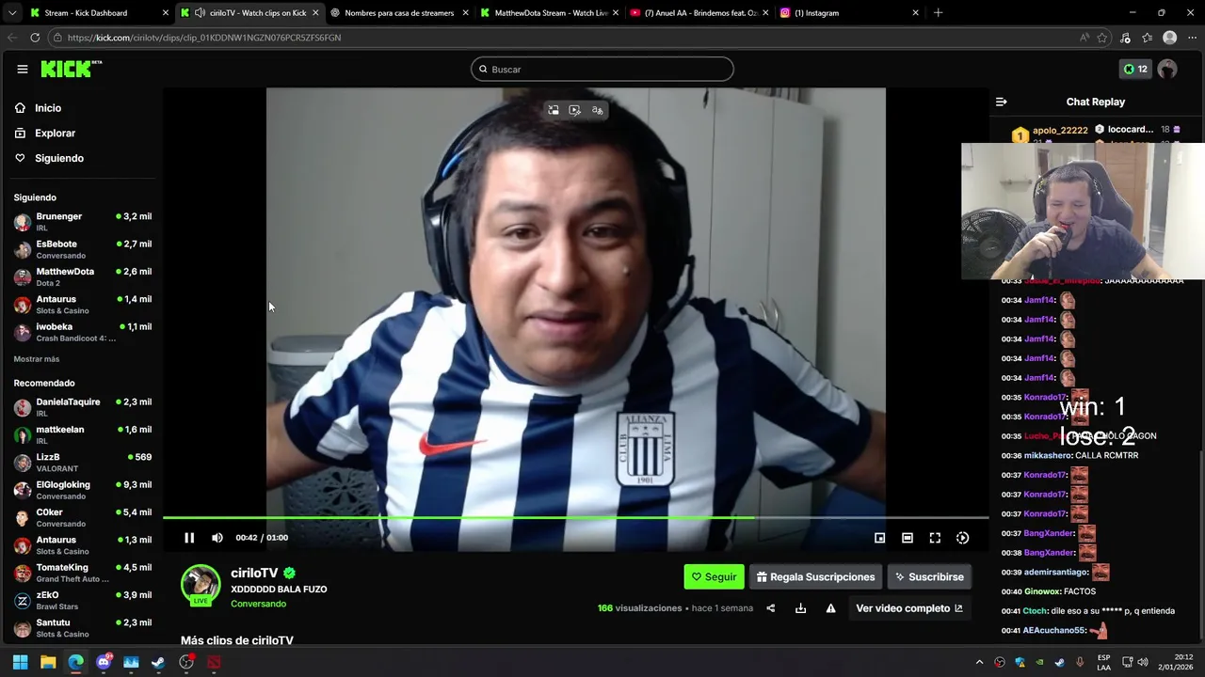
Task: Click Regala Suscripciones button
Action: click(815, 577)
